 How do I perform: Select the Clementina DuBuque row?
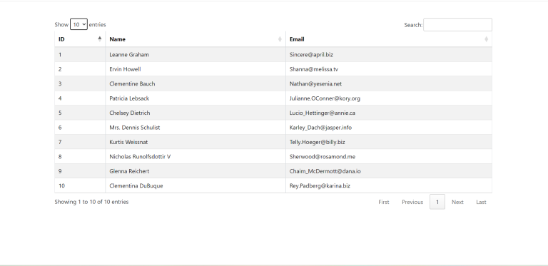(x=273, y=185)
